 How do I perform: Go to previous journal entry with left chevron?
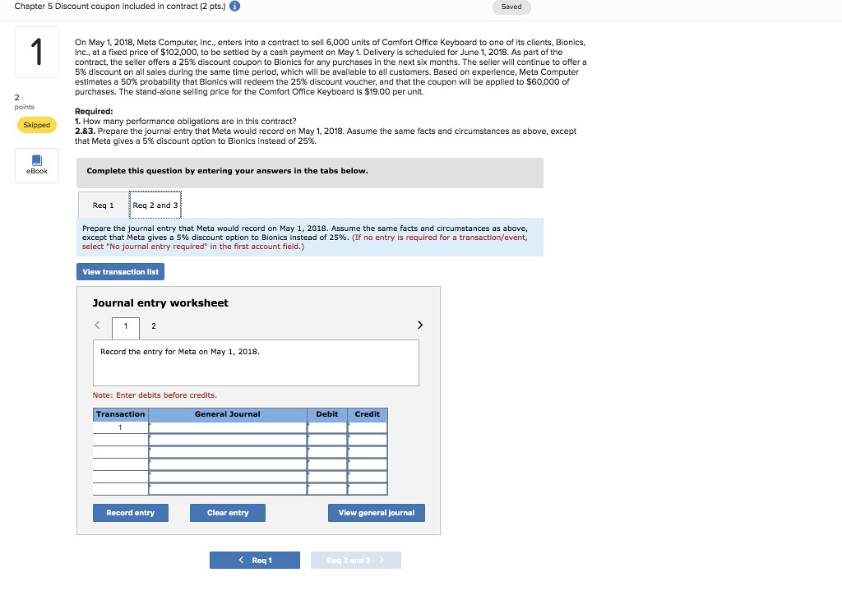pos(97,325)
